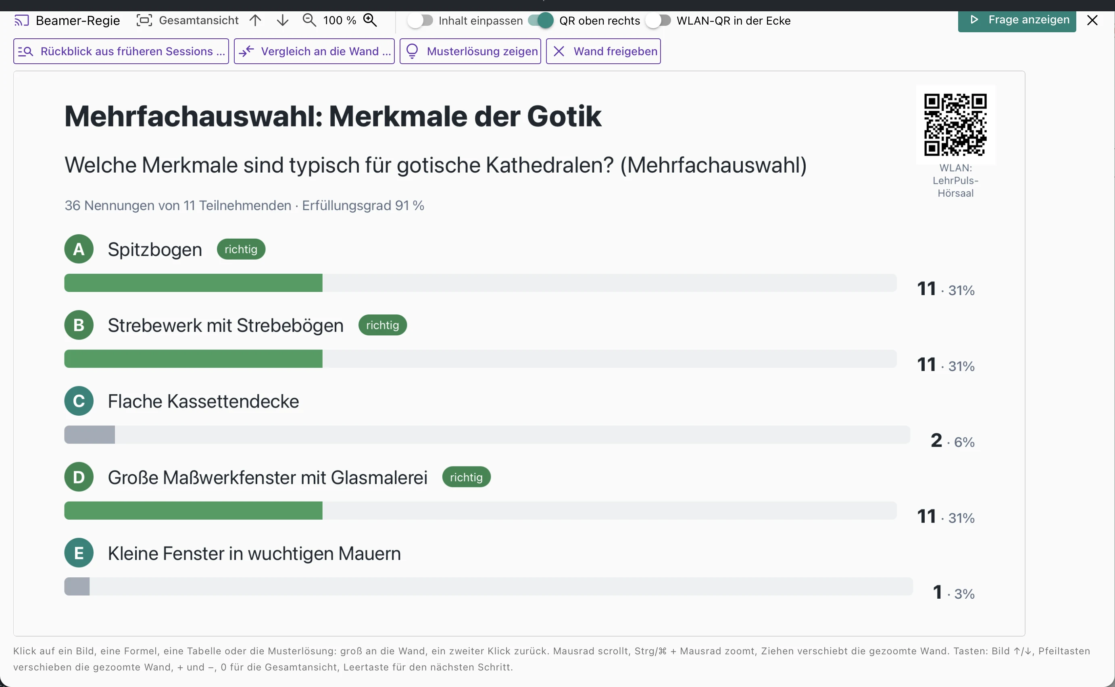Click answer badge D
The height and width of the screenshot is (687, 1115).
(x=79, y=477)
